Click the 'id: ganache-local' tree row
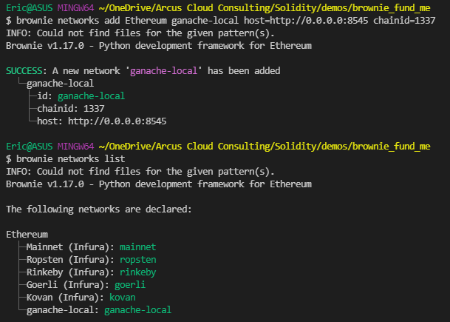Screen dimensions: 450x322 [x=81, y=96]
